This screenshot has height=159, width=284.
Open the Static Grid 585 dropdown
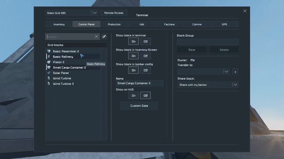pos(72,13)
